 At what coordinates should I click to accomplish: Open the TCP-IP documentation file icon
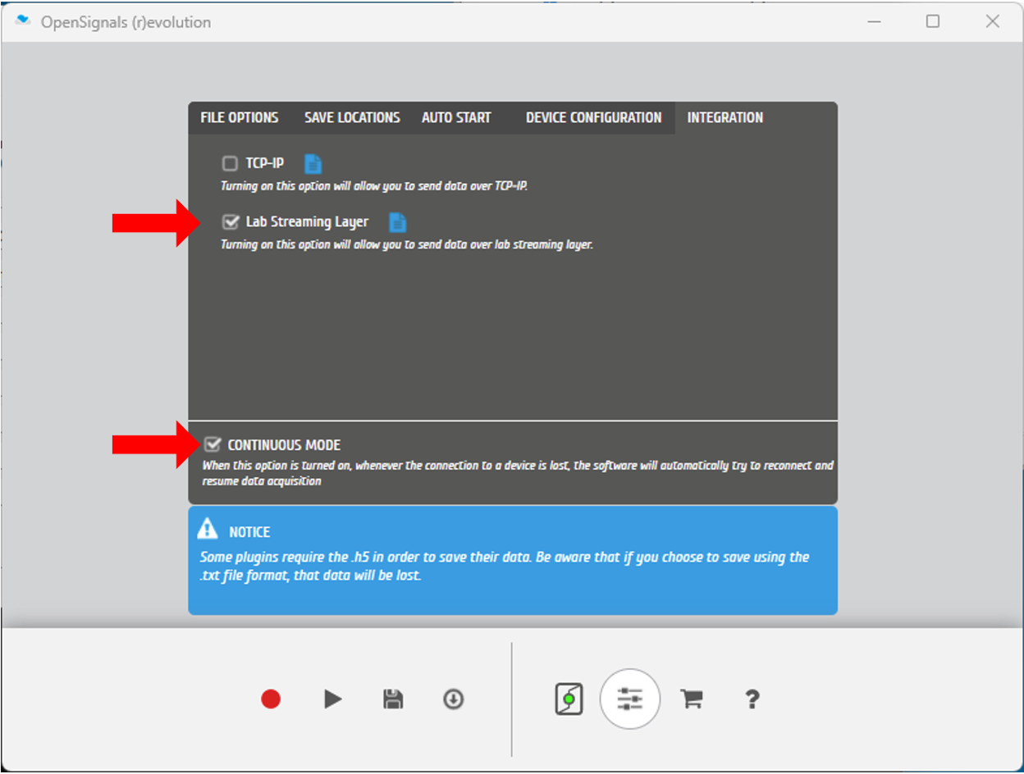click(313, 164)
